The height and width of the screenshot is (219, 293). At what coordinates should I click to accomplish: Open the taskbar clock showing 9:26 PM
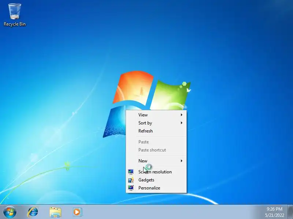tap(274, 212)
